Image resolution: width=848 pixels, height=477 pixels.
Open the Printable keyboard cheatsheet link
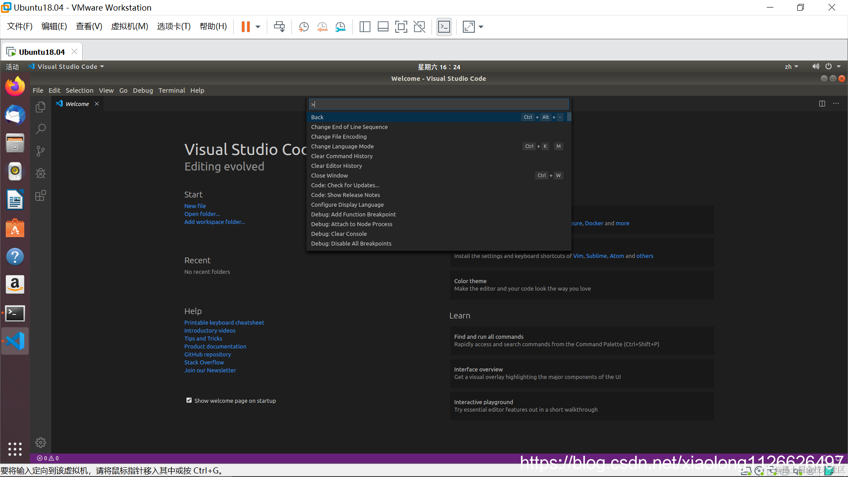tap(224, 322)
